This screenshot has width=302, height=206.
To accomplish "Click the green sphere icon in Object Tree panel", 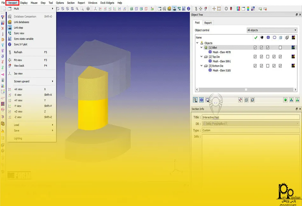I will (286, 100).
